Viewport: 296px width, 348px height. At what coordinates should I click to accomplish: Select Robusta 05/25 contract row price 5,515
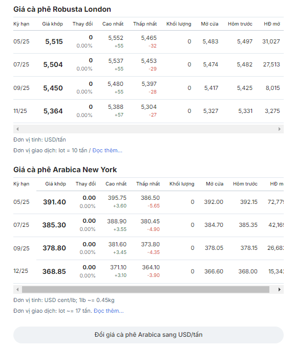click(54, 41)
